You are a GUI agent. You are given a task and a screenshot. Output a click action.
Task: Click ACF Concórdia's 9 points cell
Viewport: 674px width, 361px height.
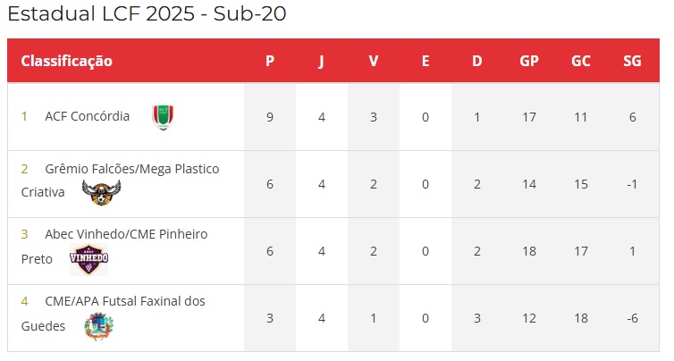pos(270,117)
